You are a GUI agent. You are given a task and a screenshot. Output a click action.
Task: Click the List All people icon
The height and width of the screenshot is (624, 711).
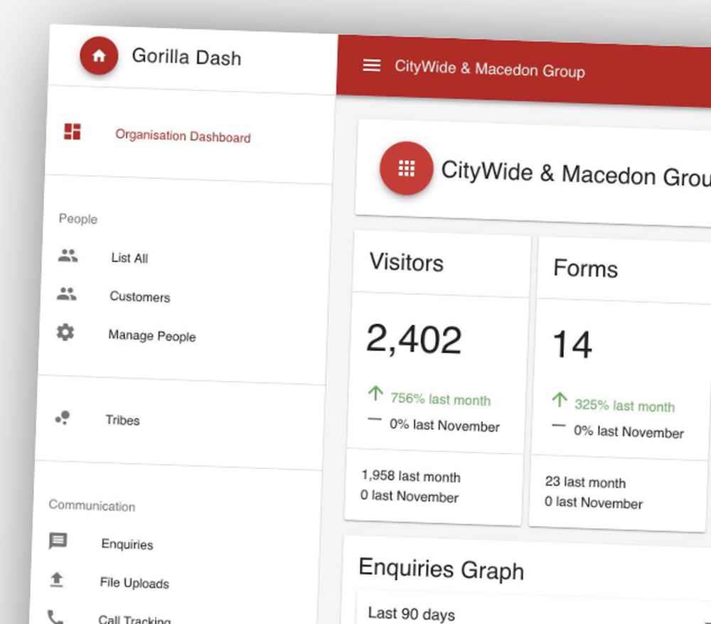(x=68, y=256)
